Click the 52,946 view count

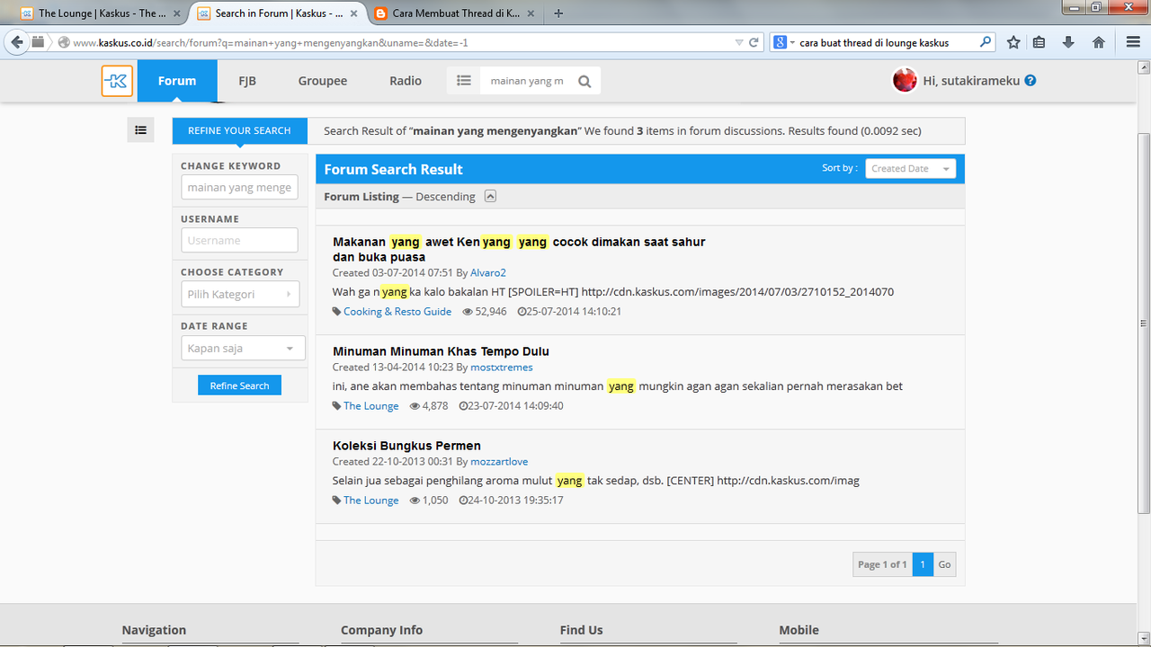click(491, 312)
